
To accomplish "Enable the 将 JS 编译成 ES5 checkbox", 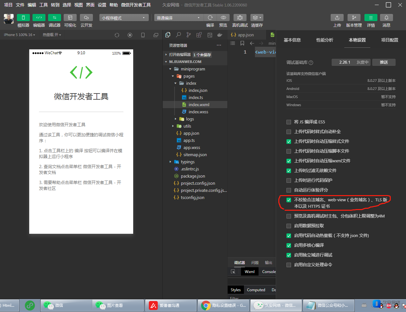I will tap(289, 122).
